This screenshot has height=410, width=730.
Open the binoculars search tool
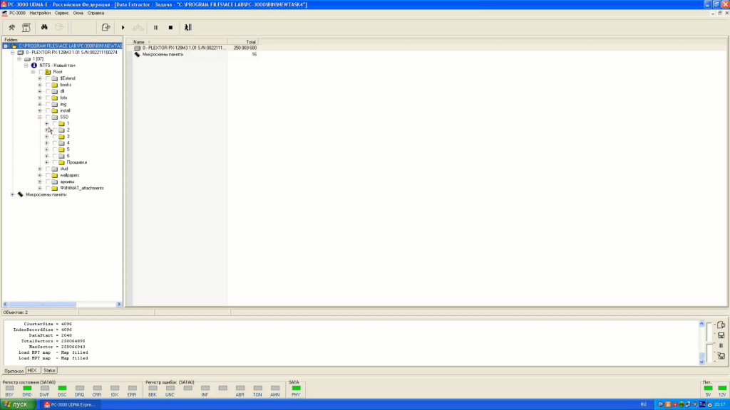pos(44,28)
